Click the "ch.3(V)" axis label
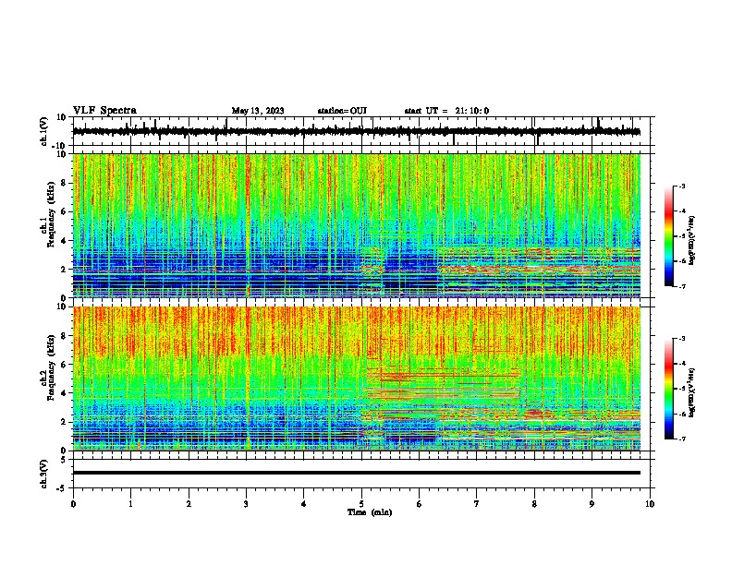 click(44, 474)
